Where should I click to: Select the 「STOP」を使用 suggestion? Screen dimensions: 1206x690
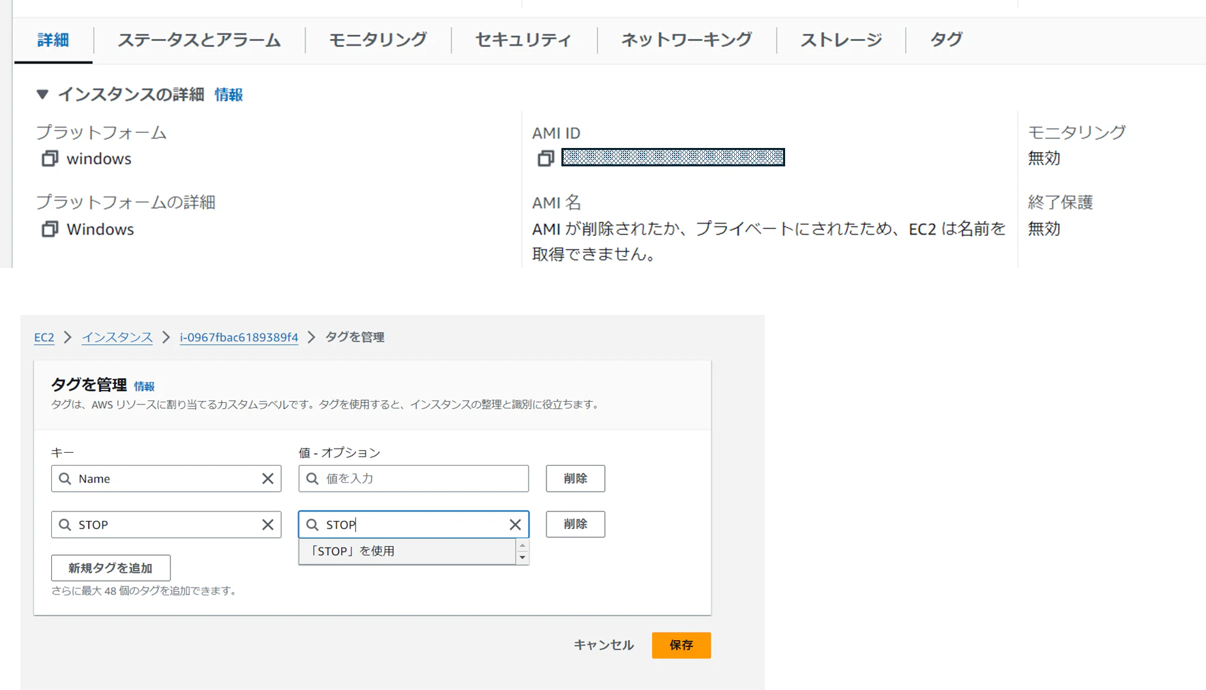coord(407,551)
